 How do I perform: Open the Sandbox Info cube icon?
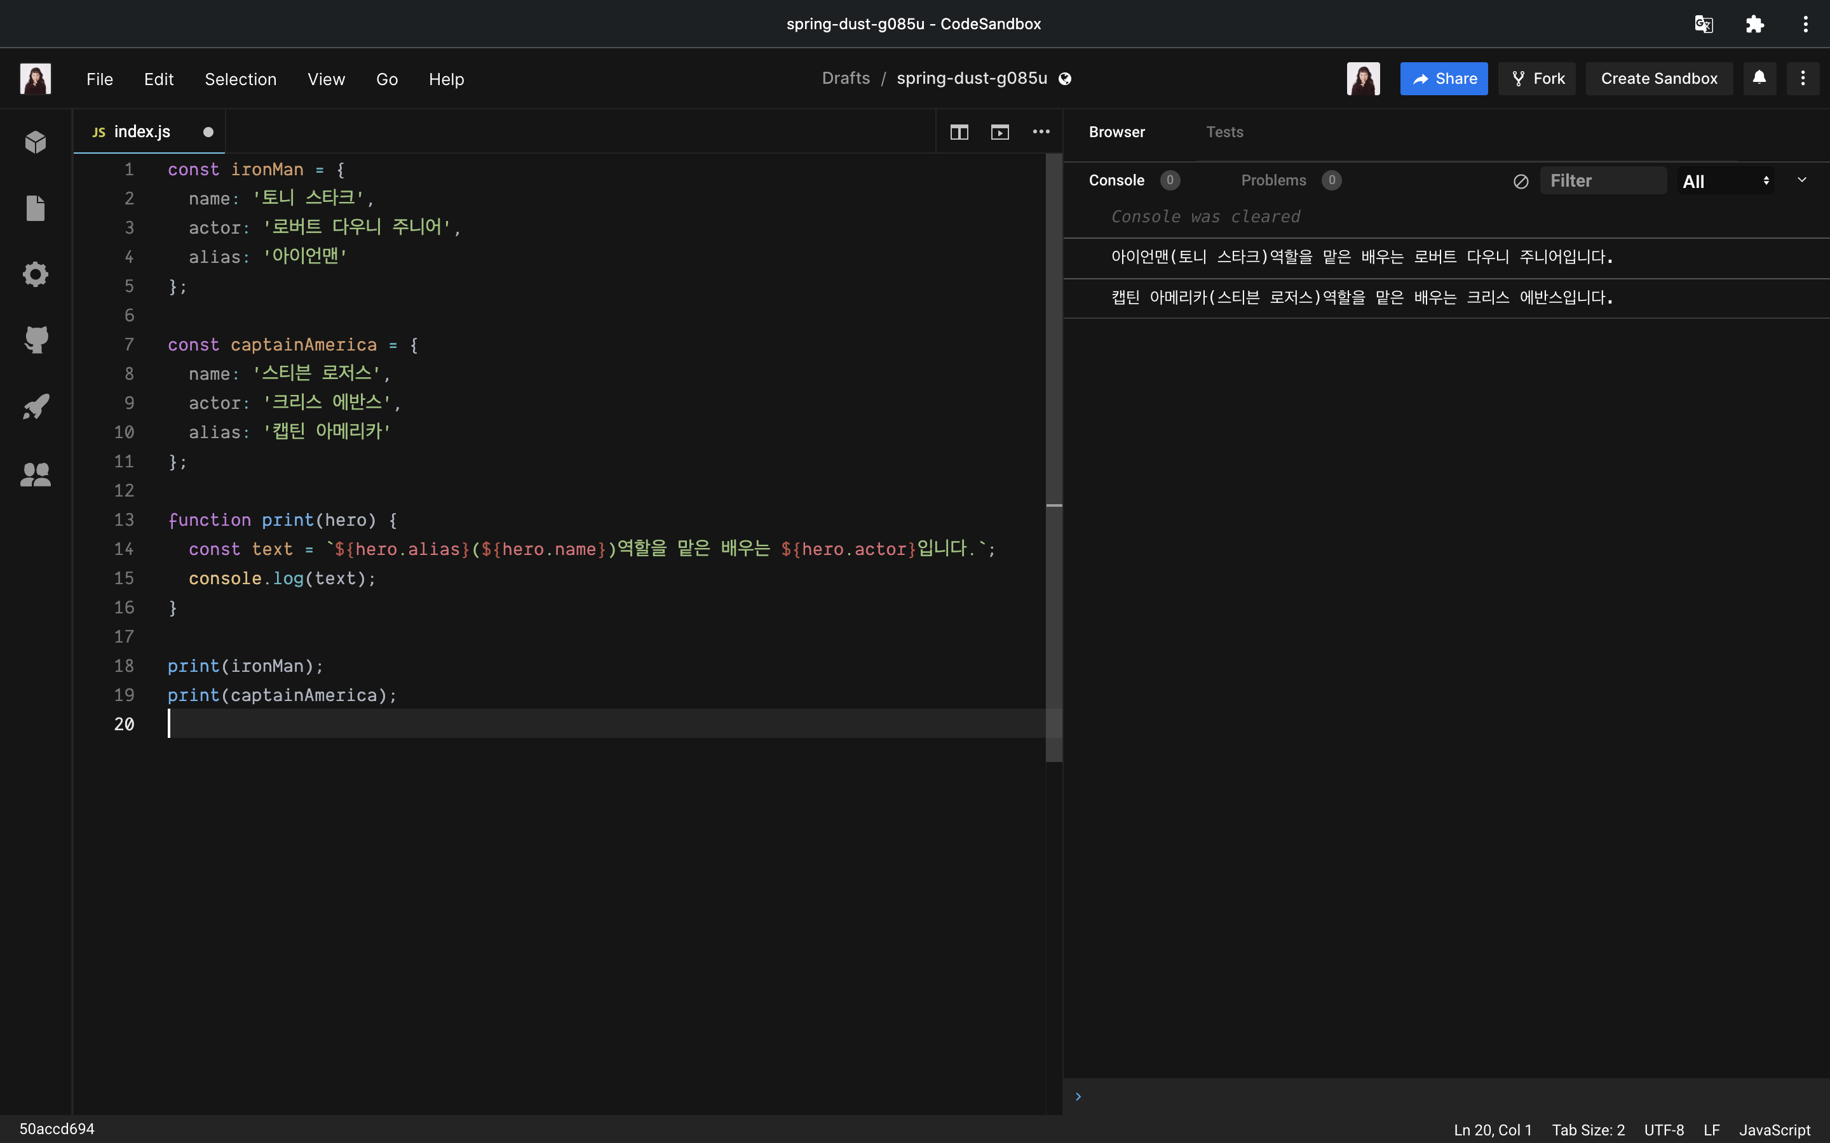pyautogui.click(x=36, y=142)
